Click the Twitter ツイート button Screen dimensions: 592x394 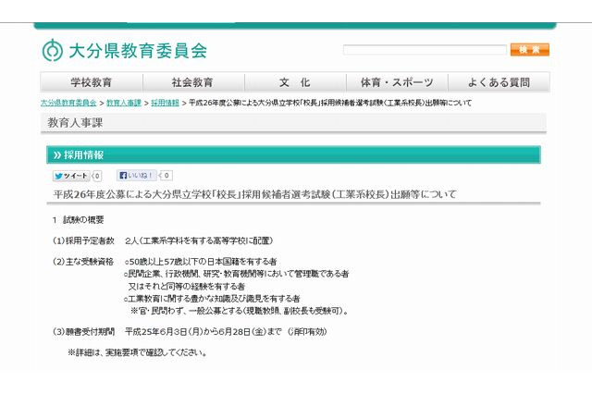pyautogui.click(x=71, y=176)
